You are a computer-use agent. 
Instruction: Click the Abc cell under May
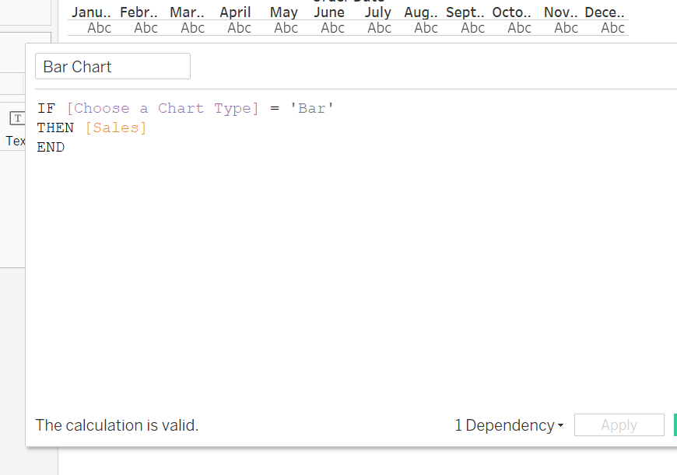click(286, 28)
